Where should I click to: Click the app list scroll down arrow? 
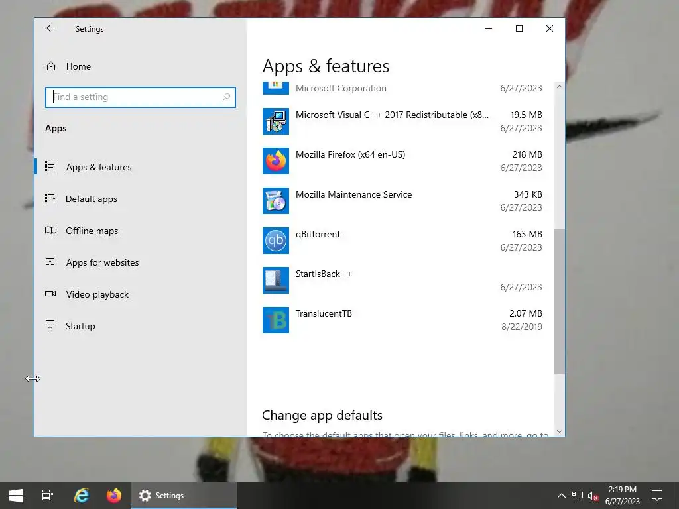click(560, 431)
